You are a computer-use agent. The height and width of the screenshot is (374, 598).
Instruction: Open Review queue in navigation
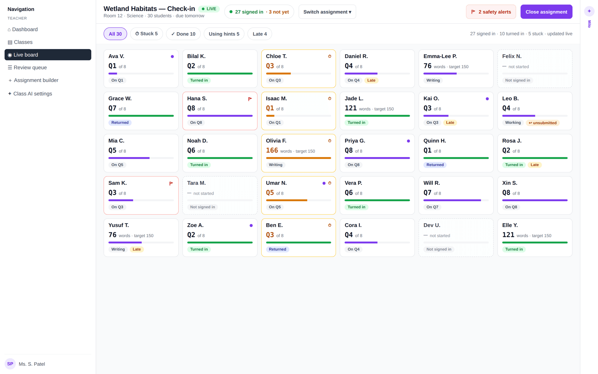pos(48,68)
